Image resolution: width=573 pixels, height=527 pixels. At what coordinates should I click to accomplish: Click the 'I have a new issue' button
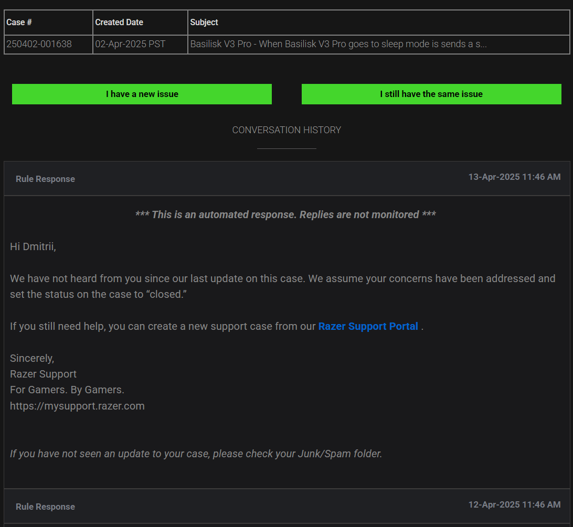click(142, 94)
